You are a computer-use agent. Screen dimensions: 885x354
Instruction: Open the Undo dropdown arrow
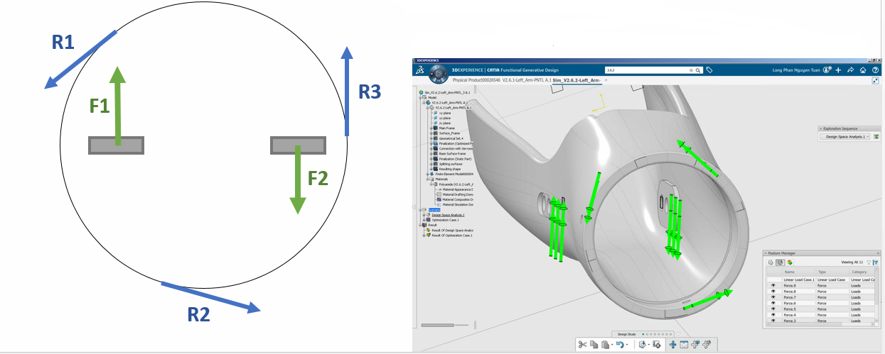coord(627,345)
